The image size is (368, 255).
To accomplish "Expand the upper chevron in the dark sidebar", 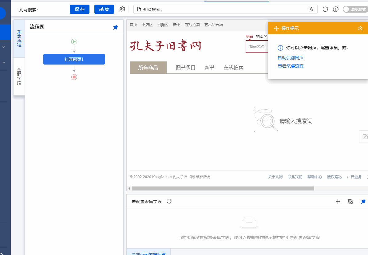I will coord(4,47).
